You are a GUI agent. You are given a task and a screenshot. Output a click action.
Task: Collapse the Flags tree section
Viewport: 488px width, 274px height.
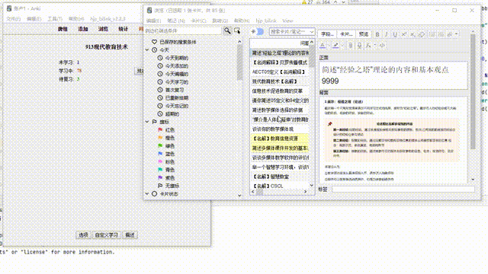(147, 122)
